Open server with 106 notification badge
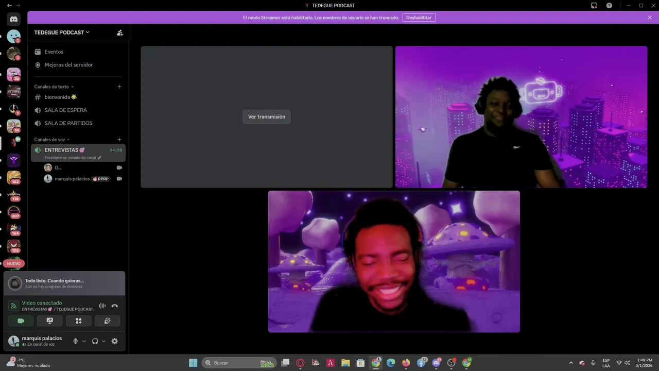Viewport: 659px width, 371px height. pyautogui.click(x=14, y=247)
